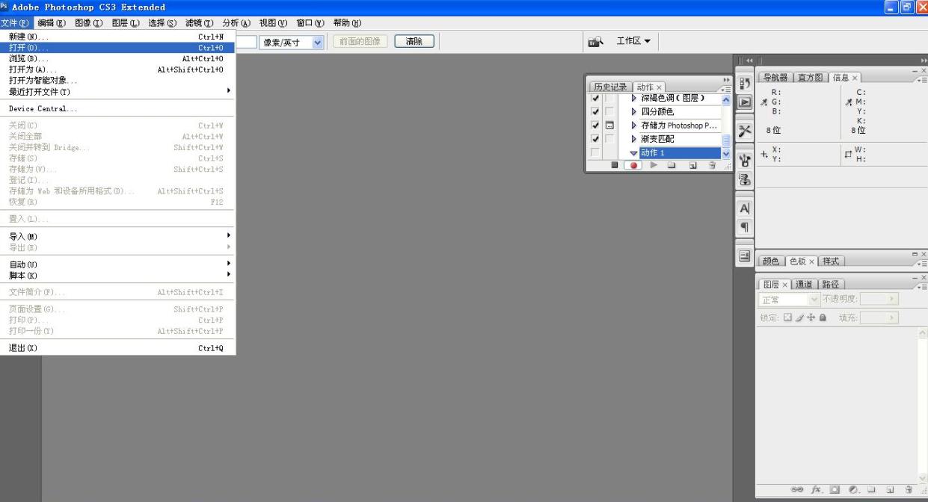Stop recording in the Actions panel
Image resolution: width=928 pixels, height=502 pixels.
[x=615, y=165]
